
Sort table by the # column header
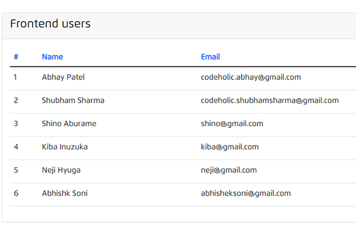16,57
